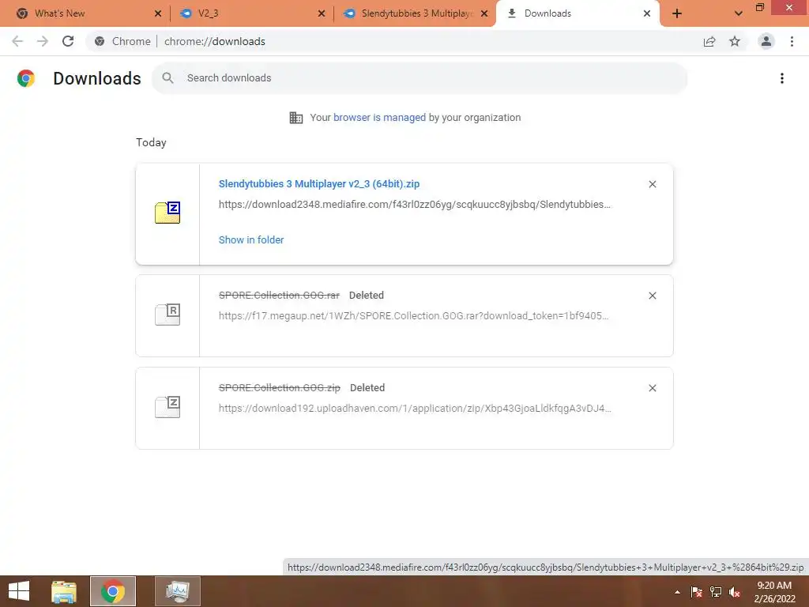Open the Chrome profile avatar
The width and height of the screenshot is (809, 607).
766,41
